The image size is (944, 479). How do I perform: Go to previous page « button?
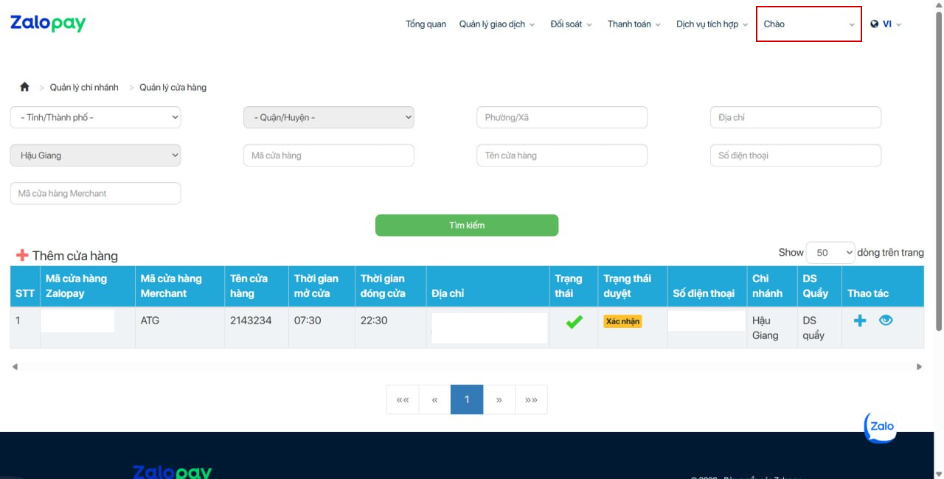click(435, 399)
